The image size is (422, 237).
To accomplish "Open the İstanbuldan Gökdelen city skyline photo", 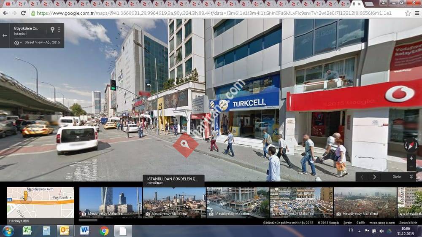I will (174, 202).
